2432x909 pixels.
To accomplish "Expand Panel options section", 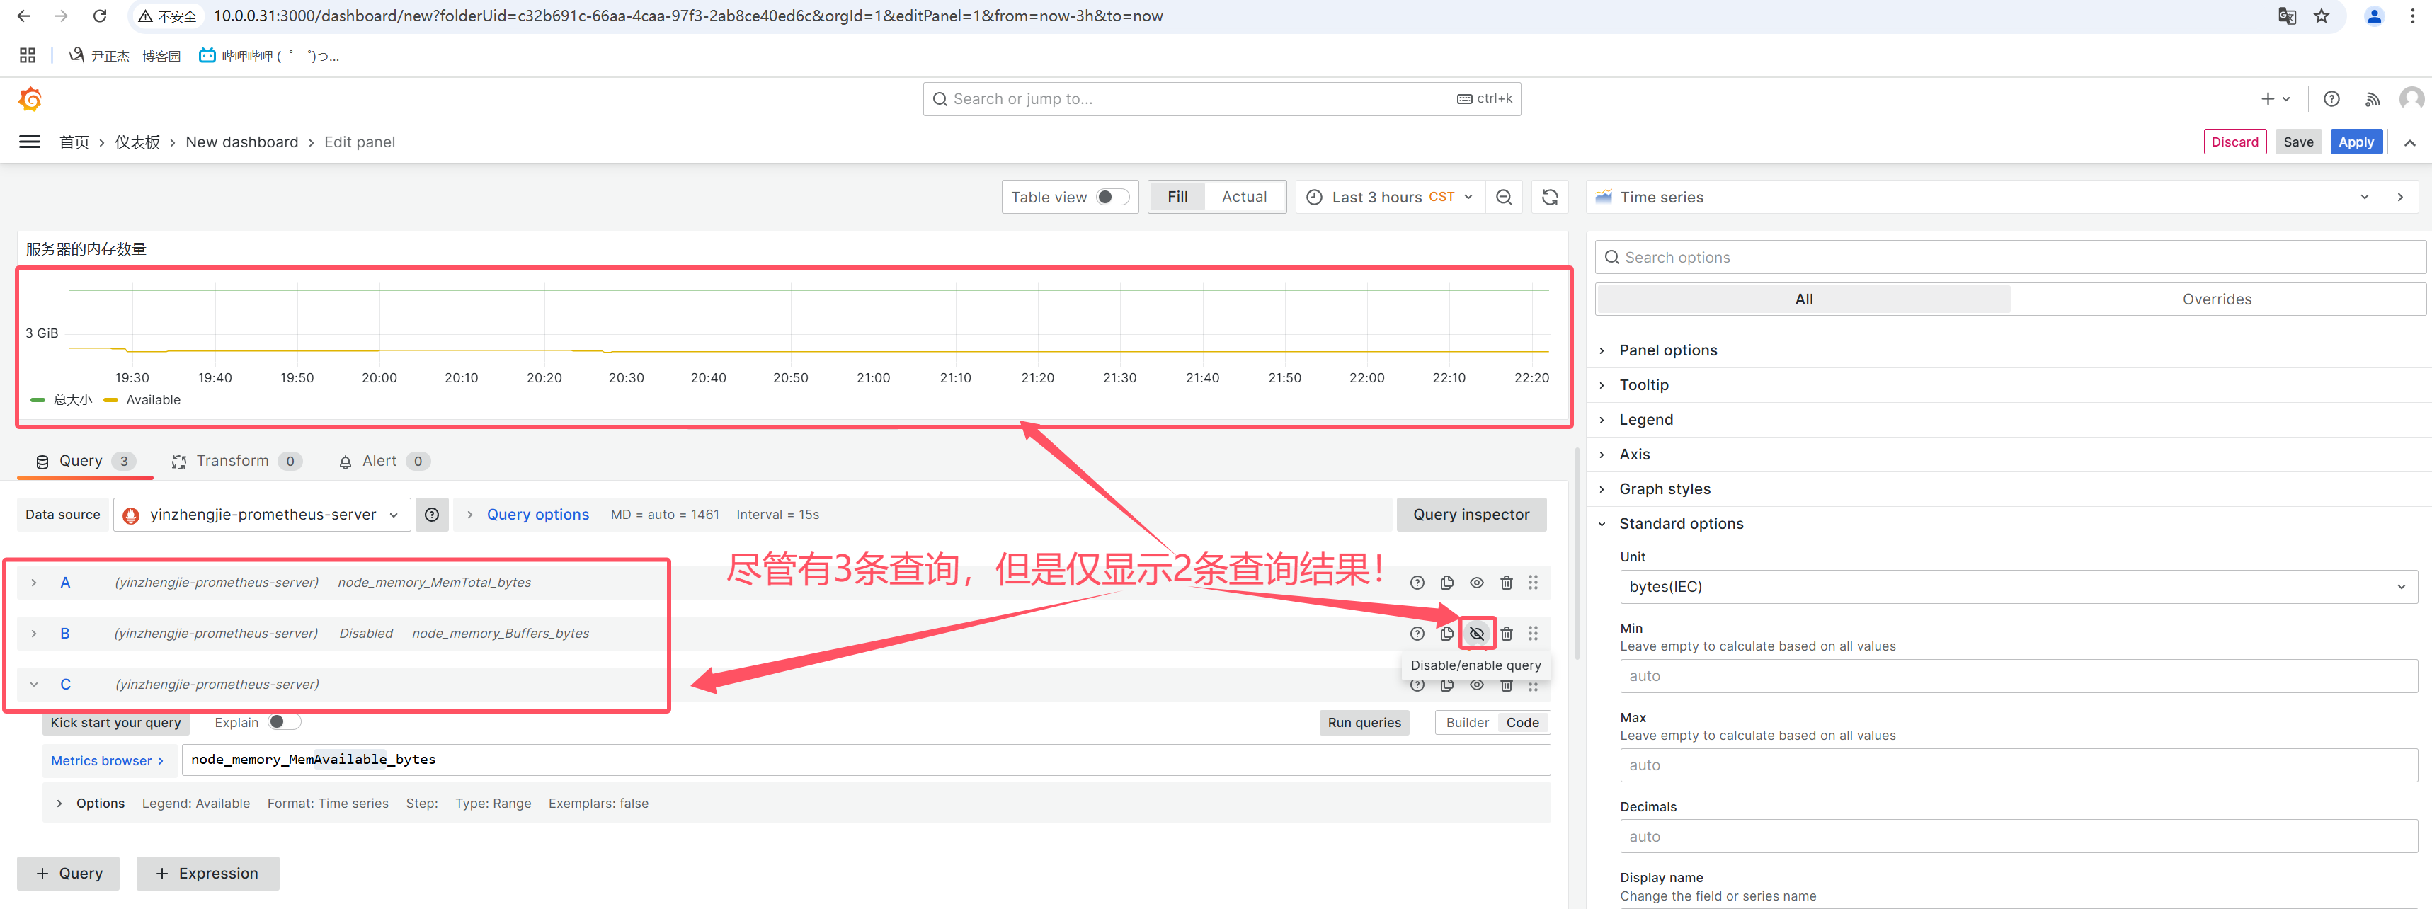I will pos(1667,350).
